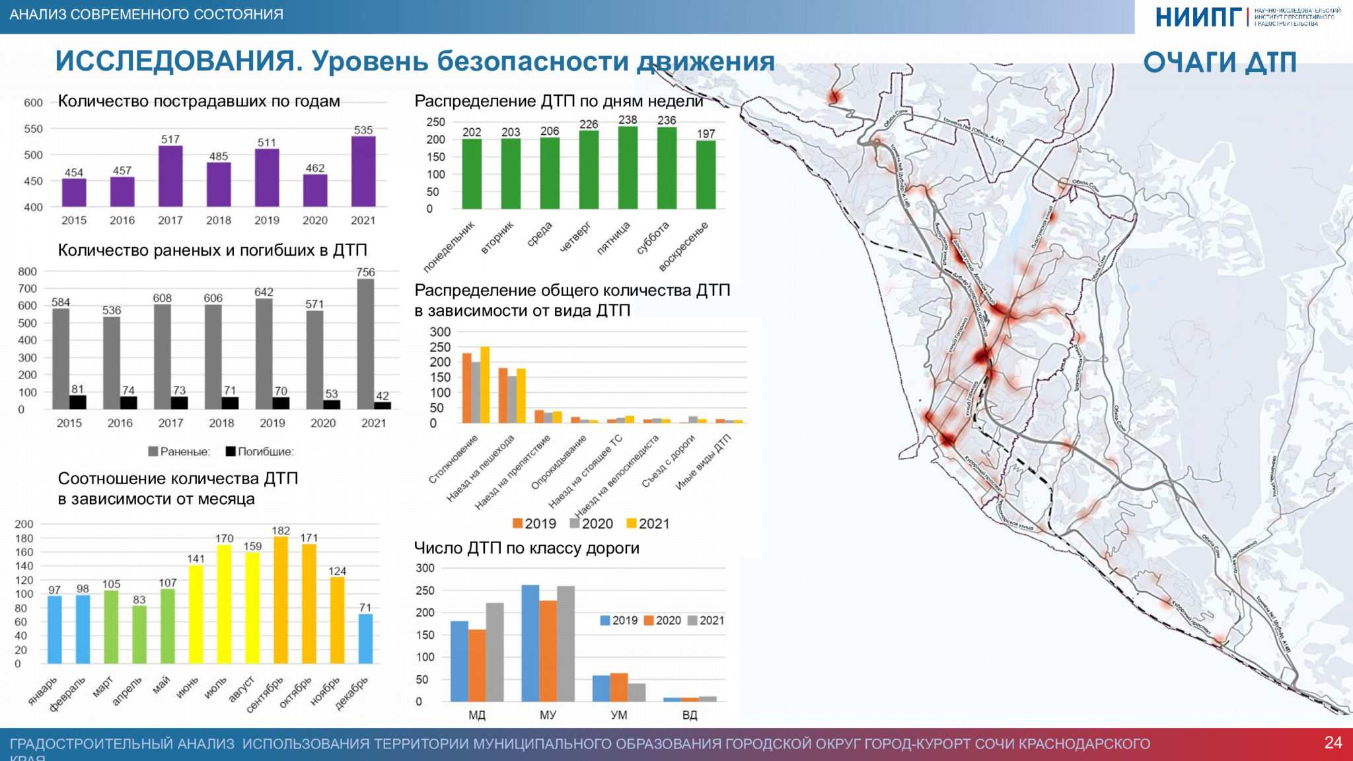Image resolution: width=1353 pixels, height=761 pixels.
Task: Click the воскресенье weekday axis label
Action: click(x=684, y=246)
